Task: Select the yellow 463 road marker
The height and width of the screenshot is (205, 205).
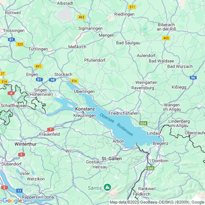Action: pyautogui.click(x=82, y=17)
